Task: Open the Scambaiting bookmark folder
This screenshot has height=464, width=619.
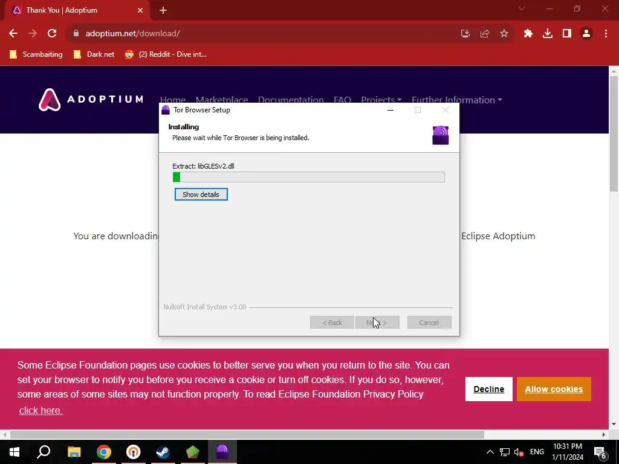Action: (x=36, y=54)
